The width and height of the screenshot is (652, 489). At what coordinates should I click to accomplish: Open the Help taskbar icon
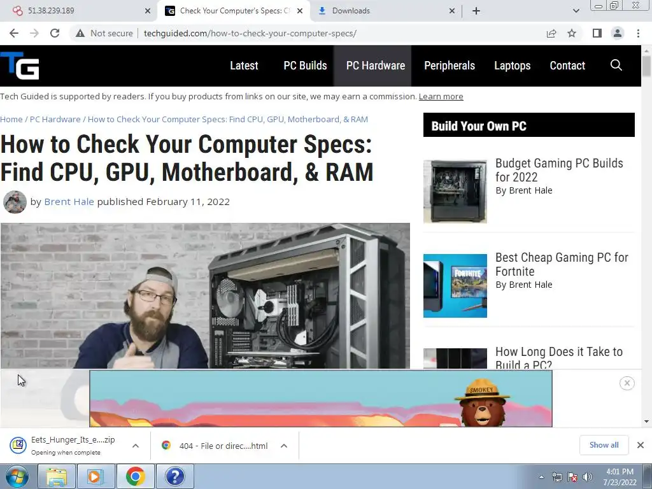coord(174,476)
